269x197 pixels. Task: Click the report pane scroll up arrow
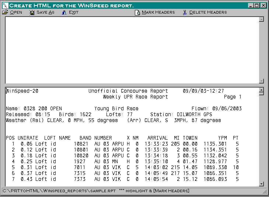coord(261,90)
